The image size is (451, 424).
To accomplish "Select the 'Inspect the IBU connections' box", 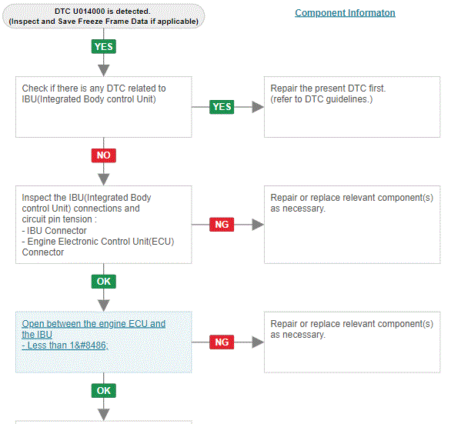I will pyautogui.click(x=104, y=225).
